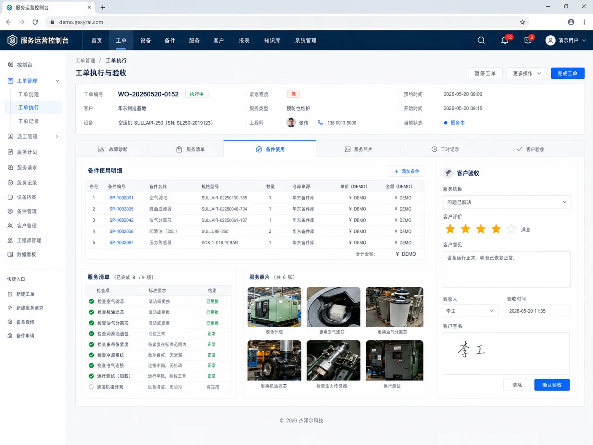Expand the 派工管理 sidebar section
Screen dimensions: 593x445
tap(57, 136)
